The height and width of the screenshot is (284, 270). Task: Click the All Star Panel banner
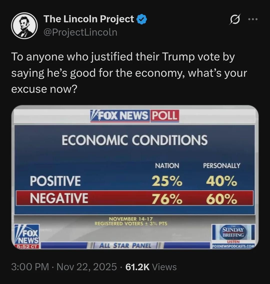pos(125,245)
